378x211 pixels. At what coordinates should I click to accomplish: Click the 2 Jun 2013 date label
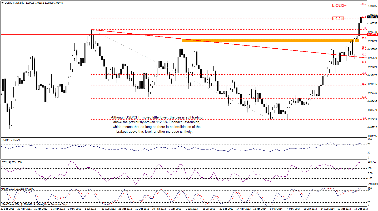coord(192,209)
